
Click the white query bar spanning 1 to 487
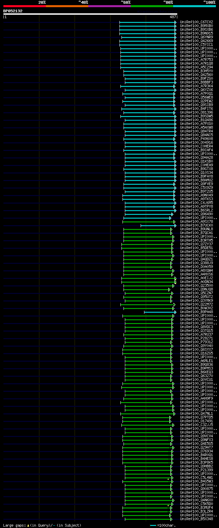90,14
